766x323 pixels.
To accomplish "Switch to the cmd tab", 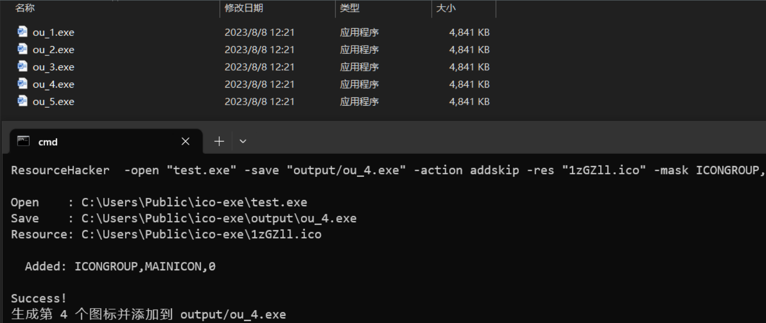I will (x=102, y=141).
